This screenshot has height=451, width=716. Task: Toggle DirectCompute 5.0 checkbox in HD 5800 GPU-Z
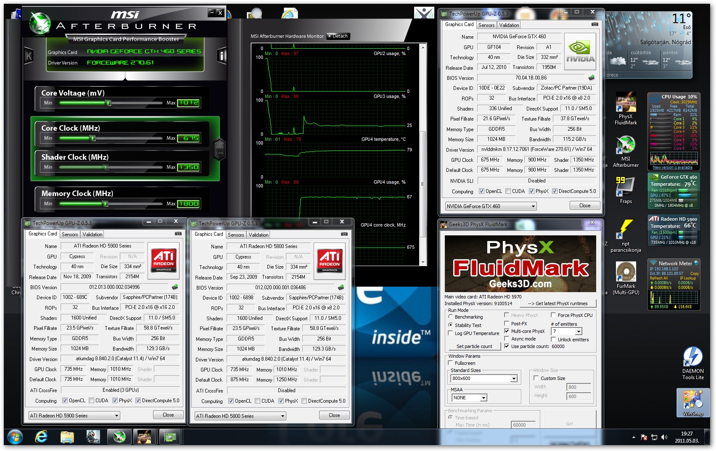[x=304, y=401]
